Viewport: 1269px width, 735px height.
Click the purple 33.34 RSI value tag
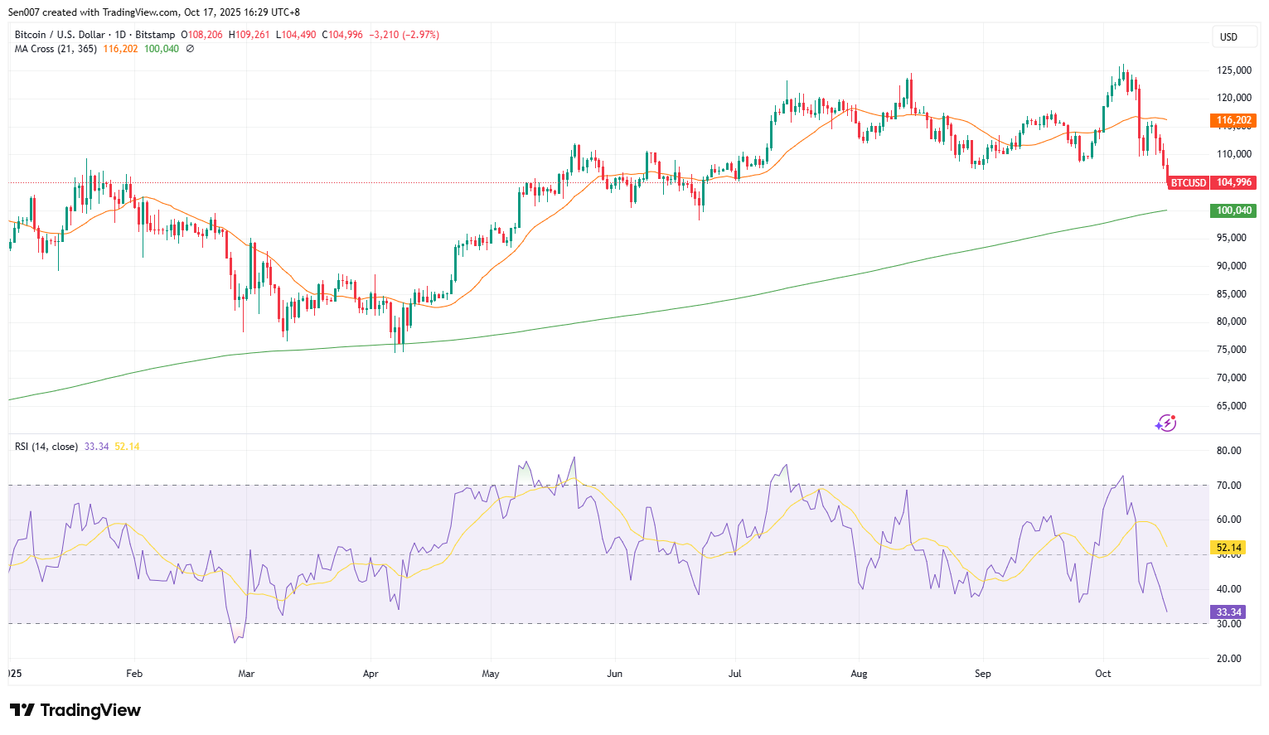point(1228,612)
